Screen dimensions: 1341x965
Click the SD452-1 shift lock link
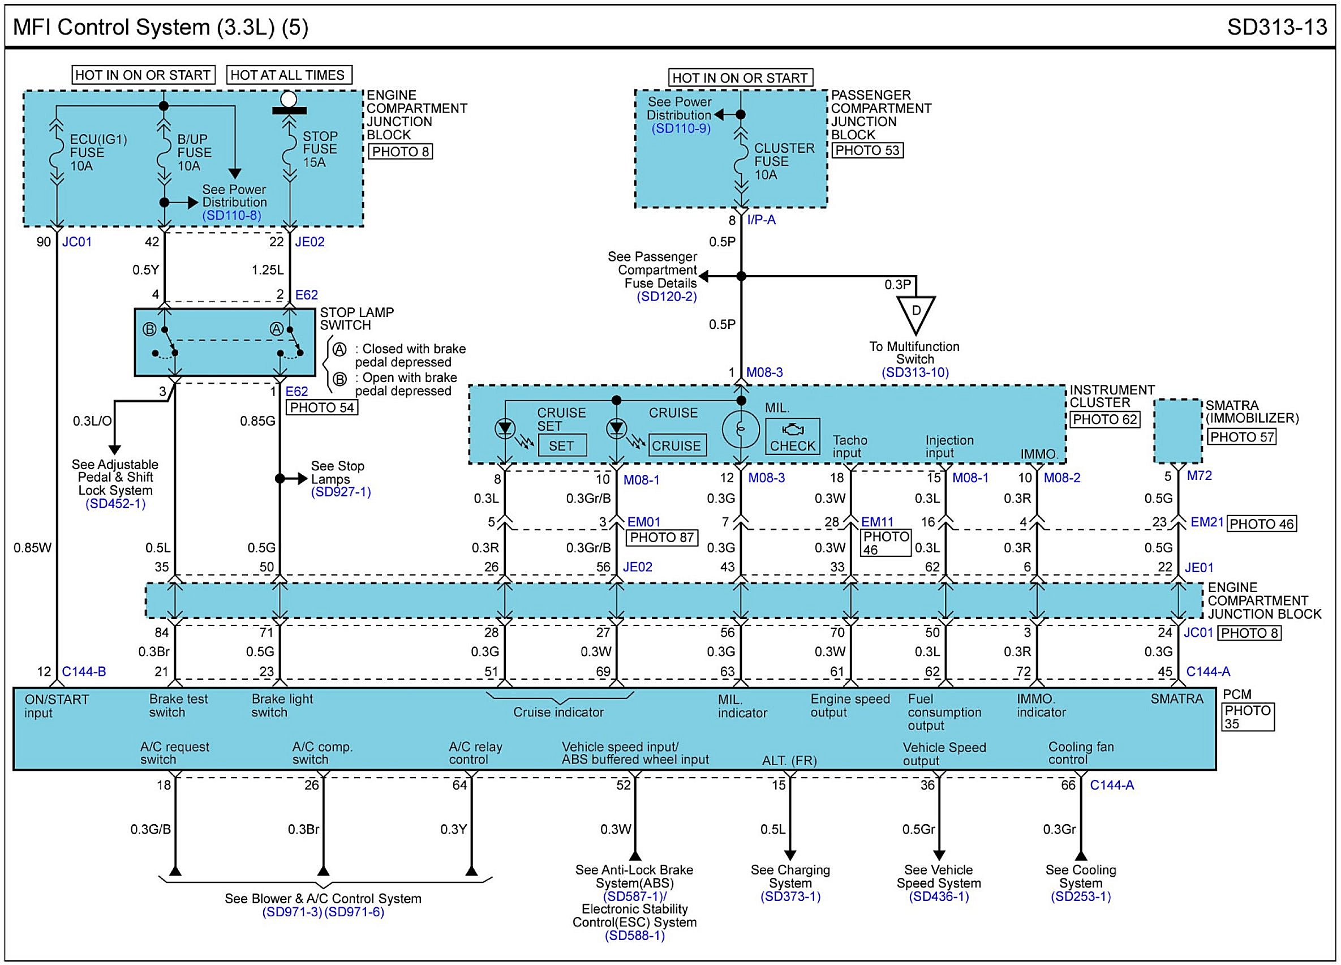point(115,504)
